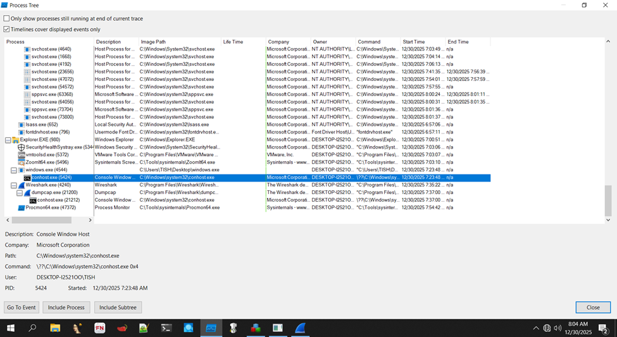Select the svchost.exe (23656) row
Viewport: 617px width, 337px height.
coord(247,72)
